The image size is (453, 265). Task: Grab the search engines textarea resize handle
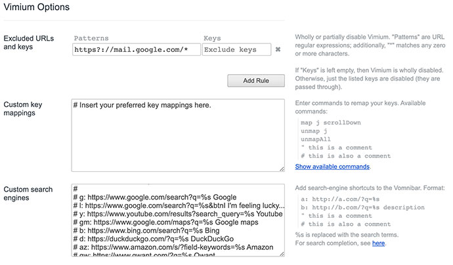(x=282, y=253)
